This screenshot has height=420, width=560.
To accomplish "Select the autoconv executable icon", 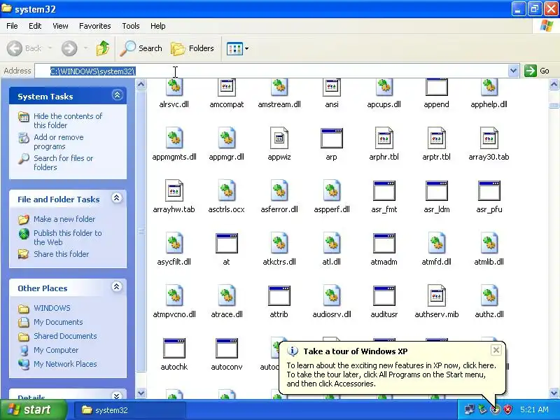I will click(x=227, y=349).
